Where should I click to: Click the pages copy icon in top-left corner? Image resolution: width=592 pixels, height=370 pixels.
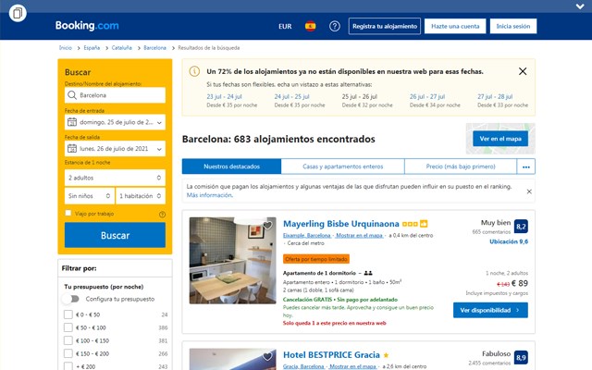point(18,14)
